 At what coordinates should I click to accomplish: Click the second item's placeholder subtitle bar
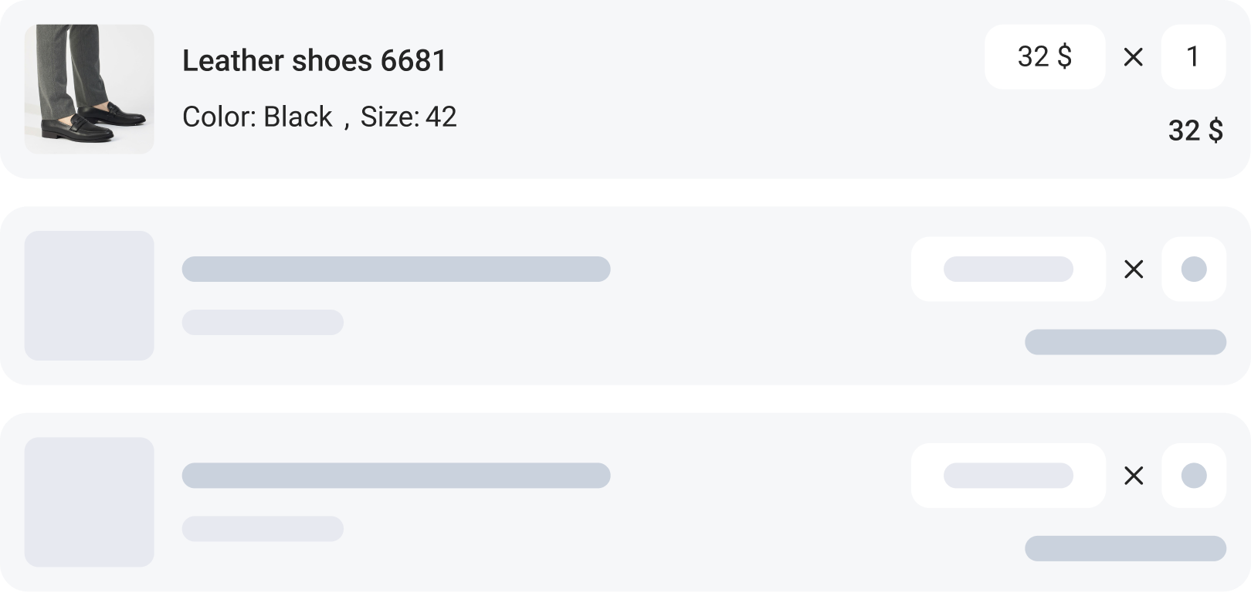(263, 322)
